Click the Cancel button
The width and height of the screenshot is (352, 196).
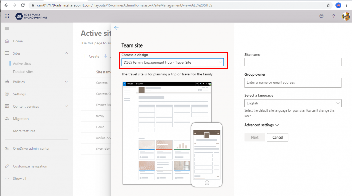pyautogui.click(x=278, y=137)
